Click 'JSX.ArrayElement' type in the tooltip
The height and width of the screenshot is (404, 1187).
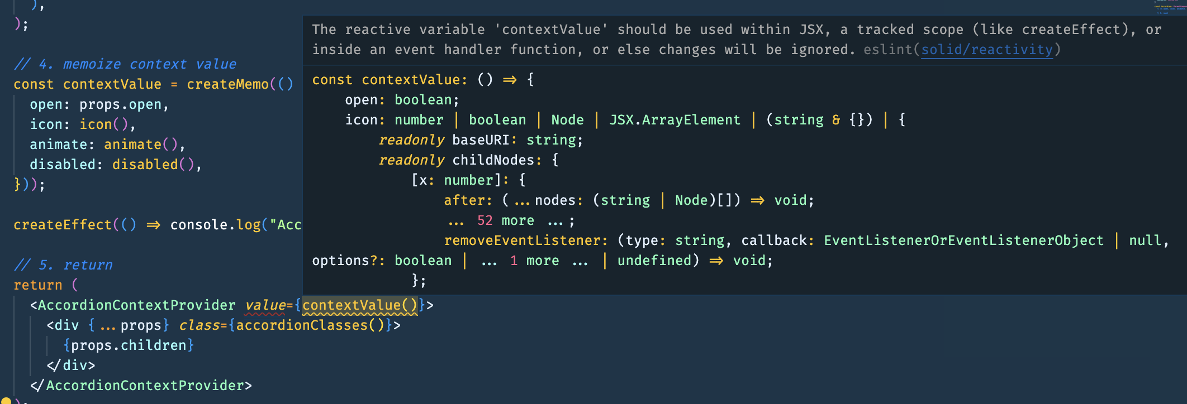[675, 120]
